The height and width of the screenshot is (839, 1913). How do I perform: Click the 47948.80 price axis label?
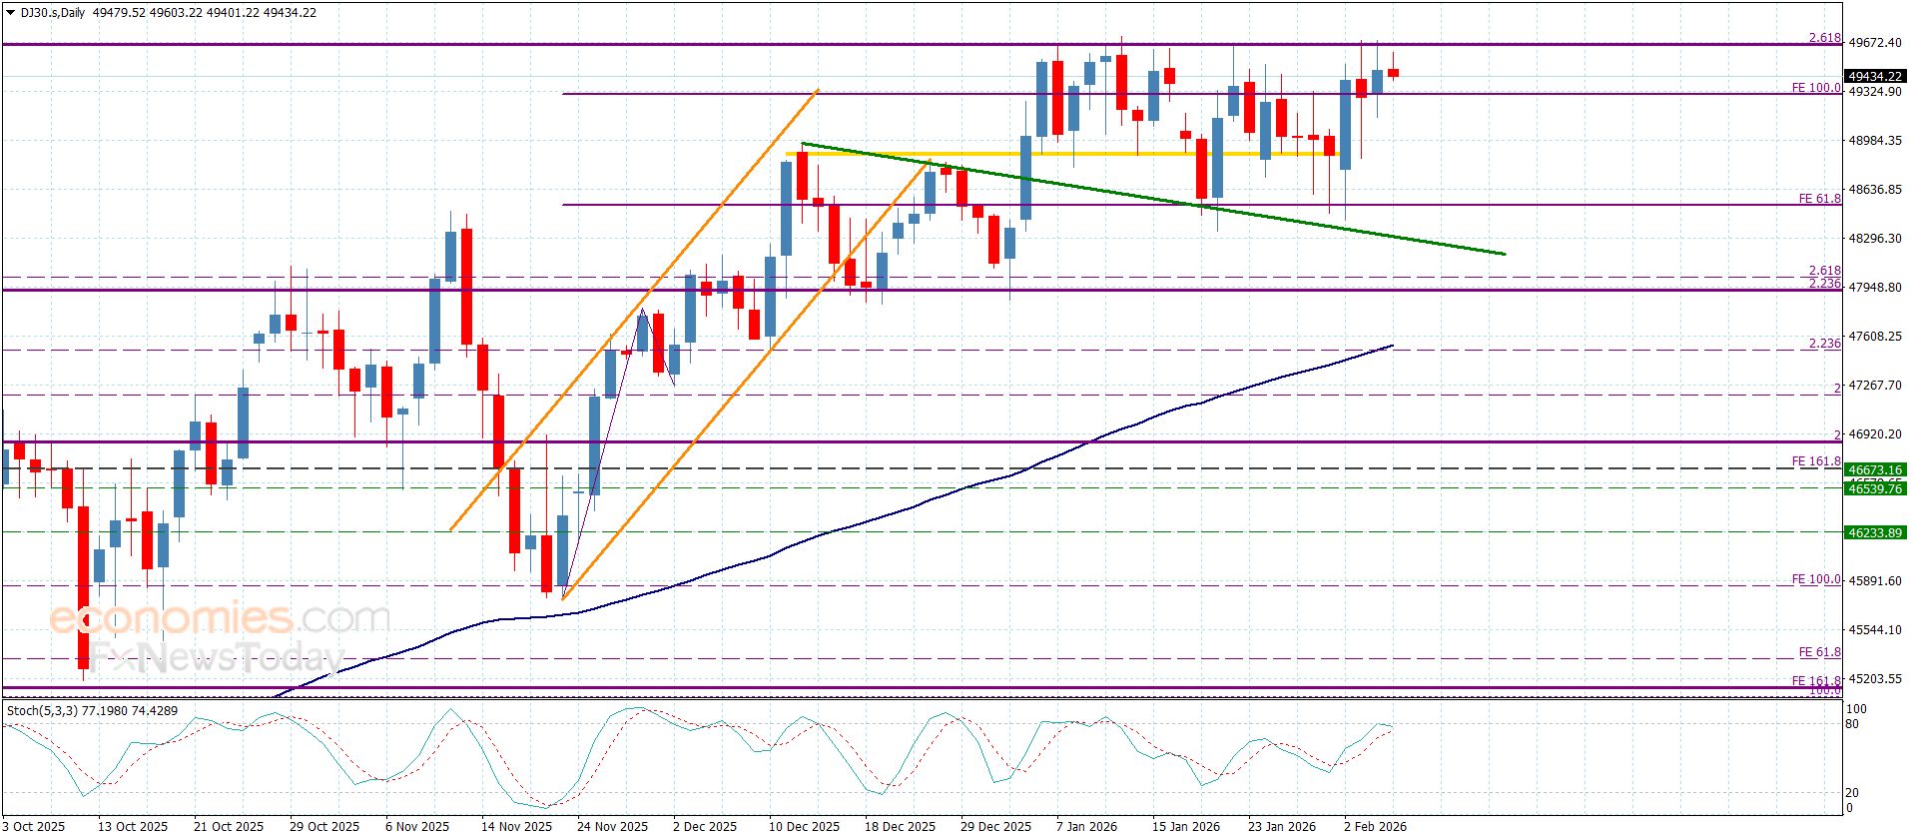coord(1875,288)
